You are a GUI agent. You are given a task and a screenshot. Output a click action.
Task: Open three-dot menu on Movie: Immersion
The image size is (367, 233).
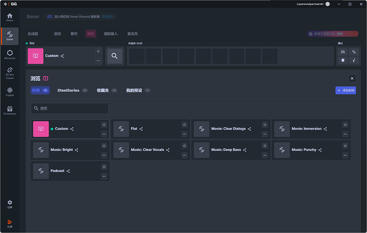pos(345,134)
